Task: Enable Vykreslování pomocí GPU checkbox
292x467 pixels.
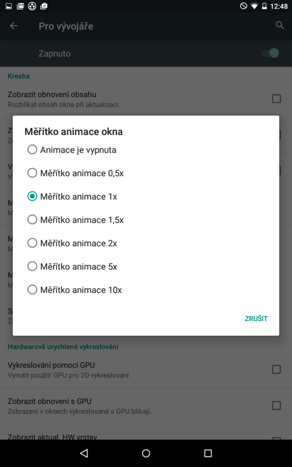Action: 276,369
